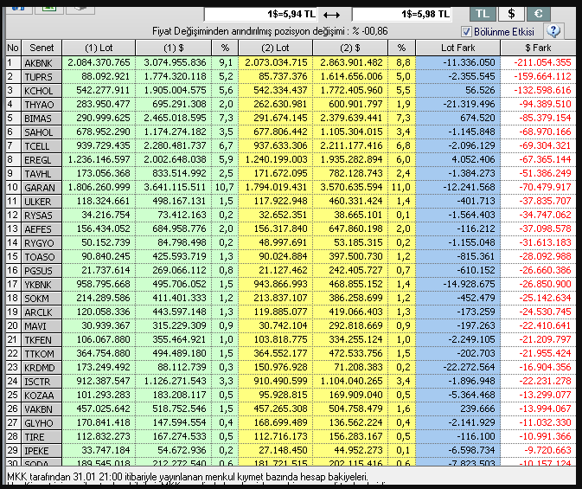Select the VAKBN stock row label
The height and width of the screenshot is (489, 582).
[x=42, y=409]
